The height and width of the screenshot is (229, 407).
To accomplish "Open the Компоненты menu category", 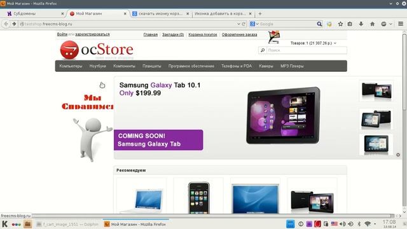I will pyautogui.click(x=124, y=66).
